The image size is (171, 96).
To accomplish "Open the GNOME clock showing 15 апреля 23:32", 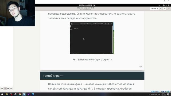I will pyautogui.click(x=85, y=5).
